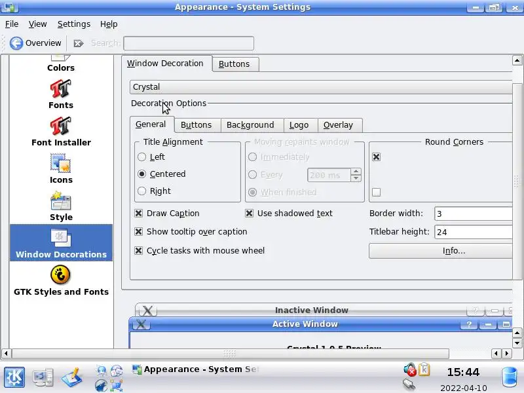Screen dimensions: 524x393
Task: Open the Colors module in the sidebar
Action: (61, 64)
